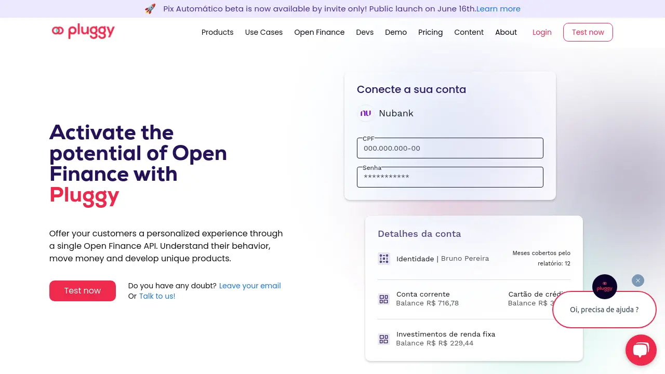Click the Pluggy avatar above chat message
Viewport: 665px width, 374px height.
[x=605, y=287]
